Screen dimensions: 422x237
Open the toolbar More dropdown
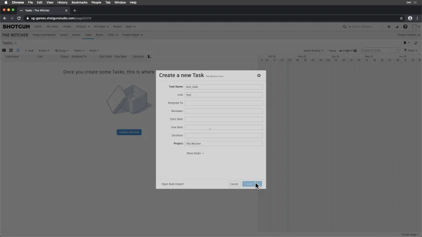click(94, 50)
